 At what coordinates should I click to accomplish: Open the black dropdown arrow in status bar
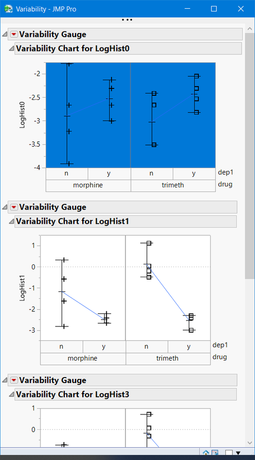click(x=238, y=454)
